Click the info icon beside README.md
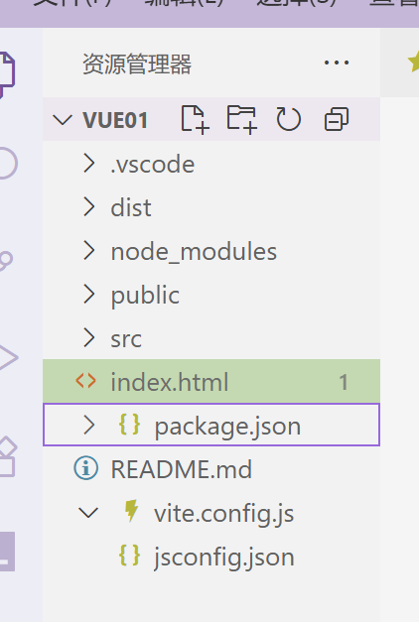419x622 pixels. tap(85, 468)
